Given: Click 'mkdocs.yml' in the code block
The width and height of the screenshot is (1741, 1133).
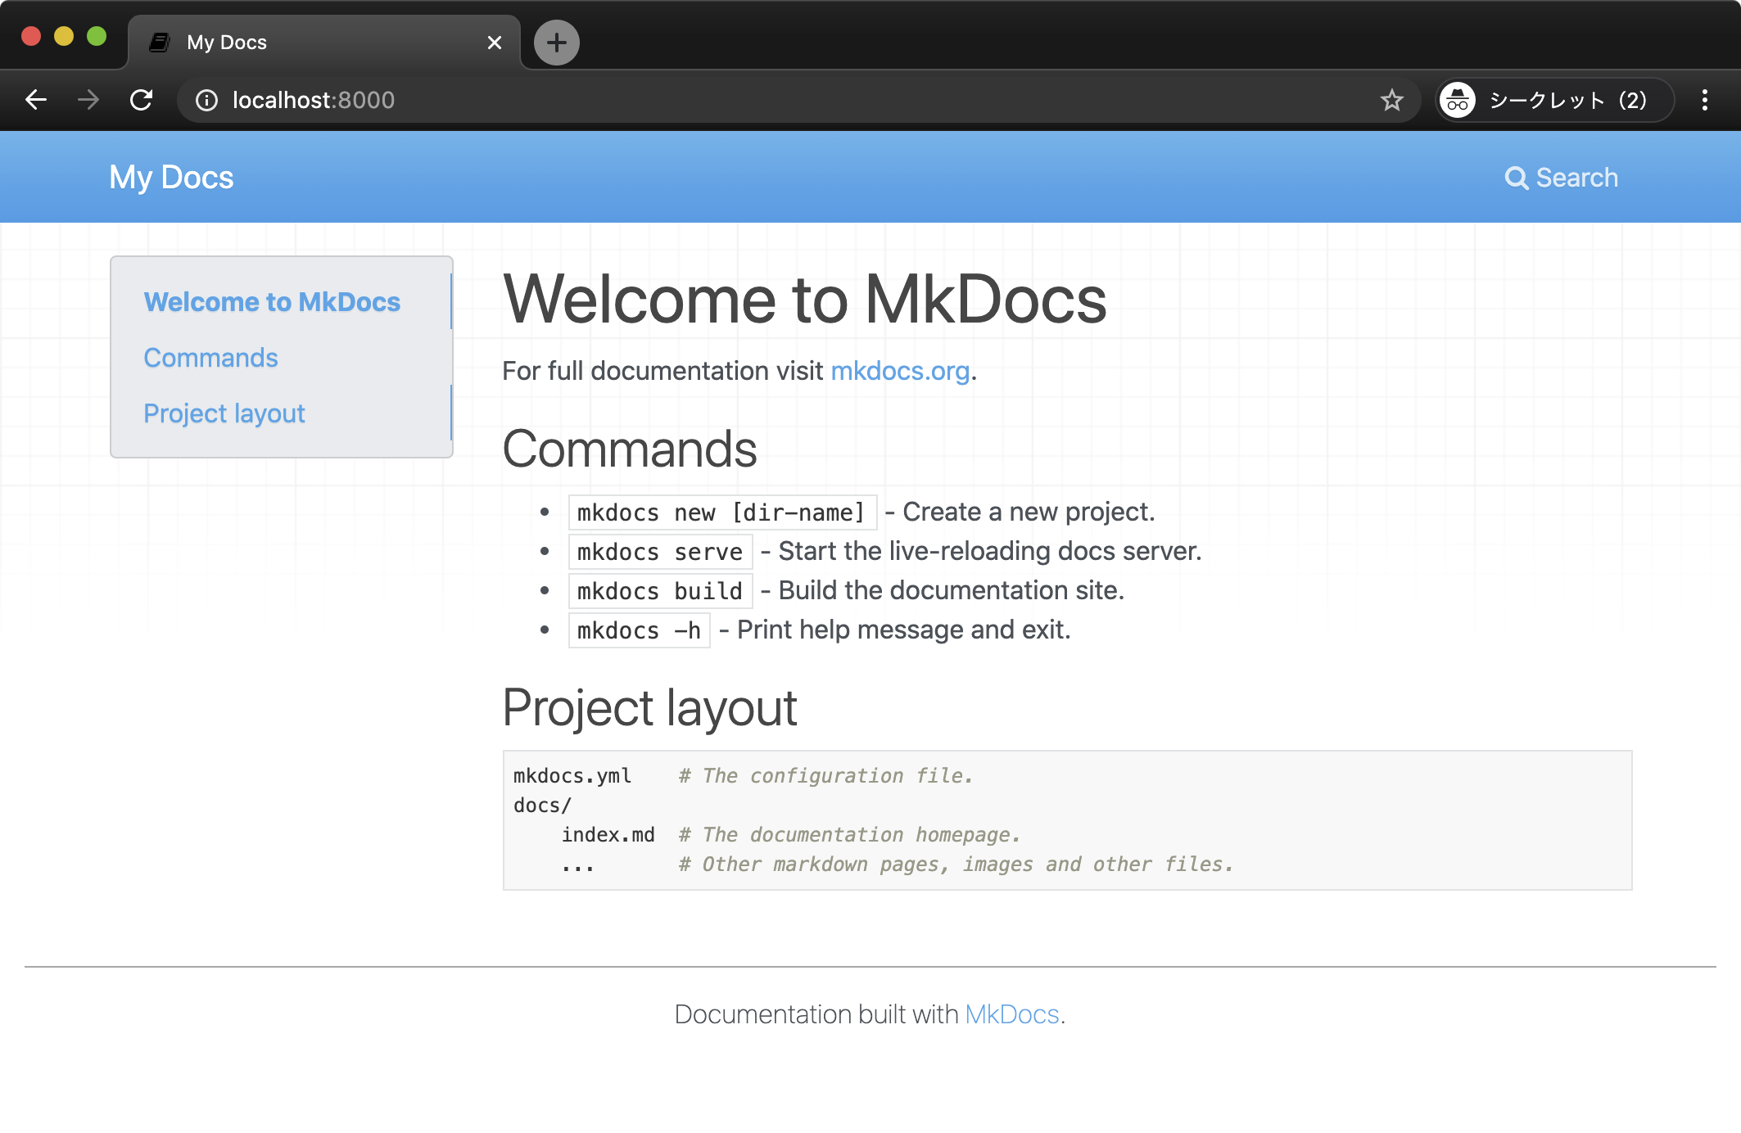Looking at the screenshot, I should coord(572,775).
